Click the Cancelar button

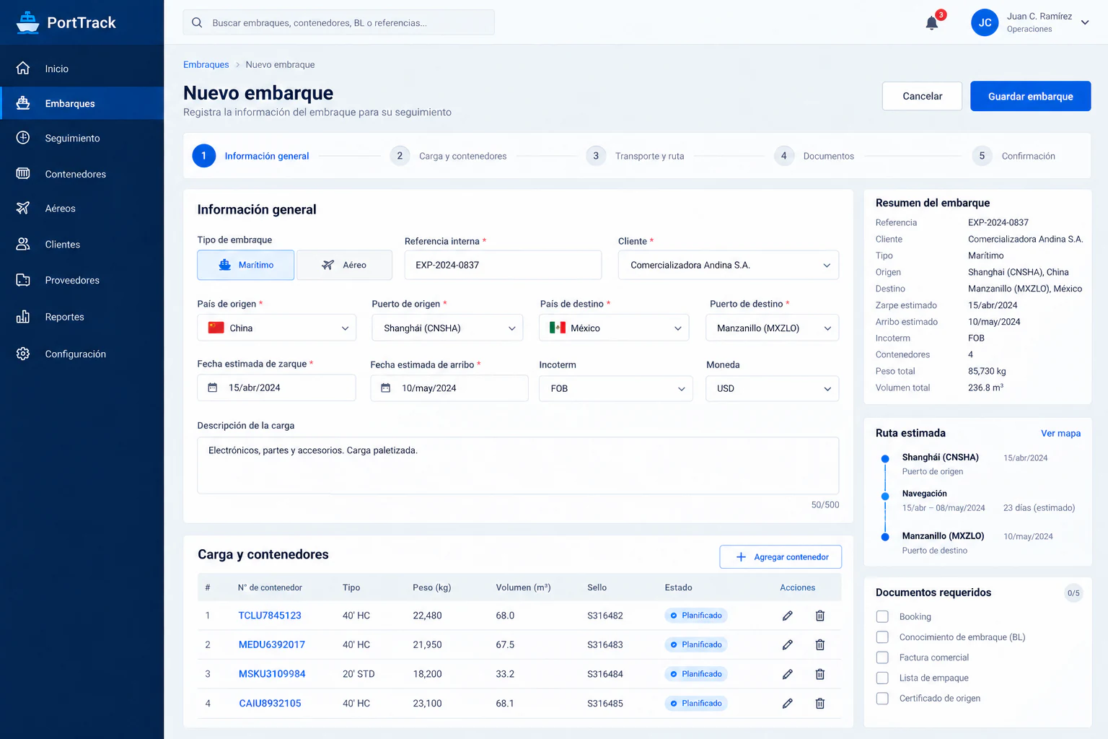point(922,96)
